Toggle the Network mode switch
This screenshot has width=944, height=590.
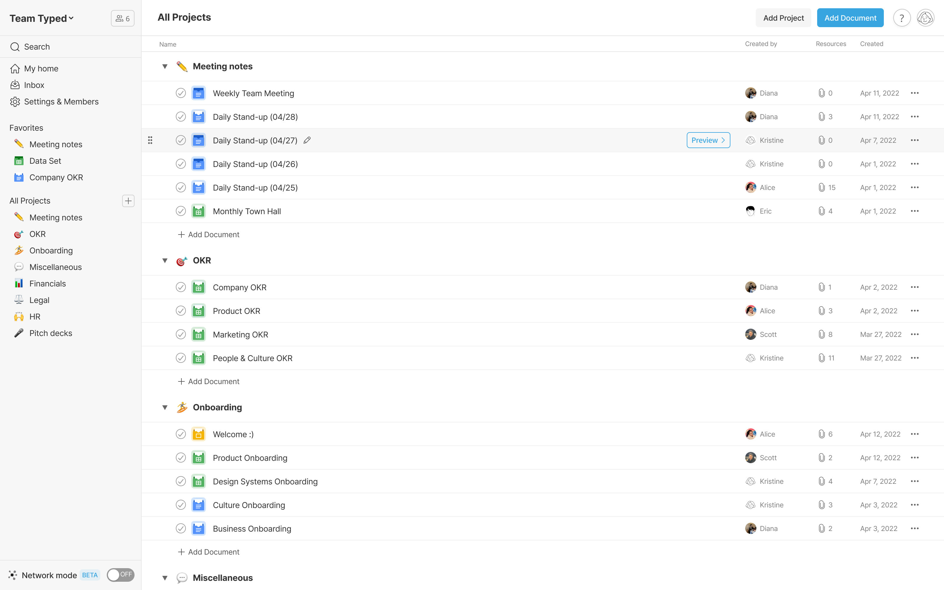tap(120, 575)
